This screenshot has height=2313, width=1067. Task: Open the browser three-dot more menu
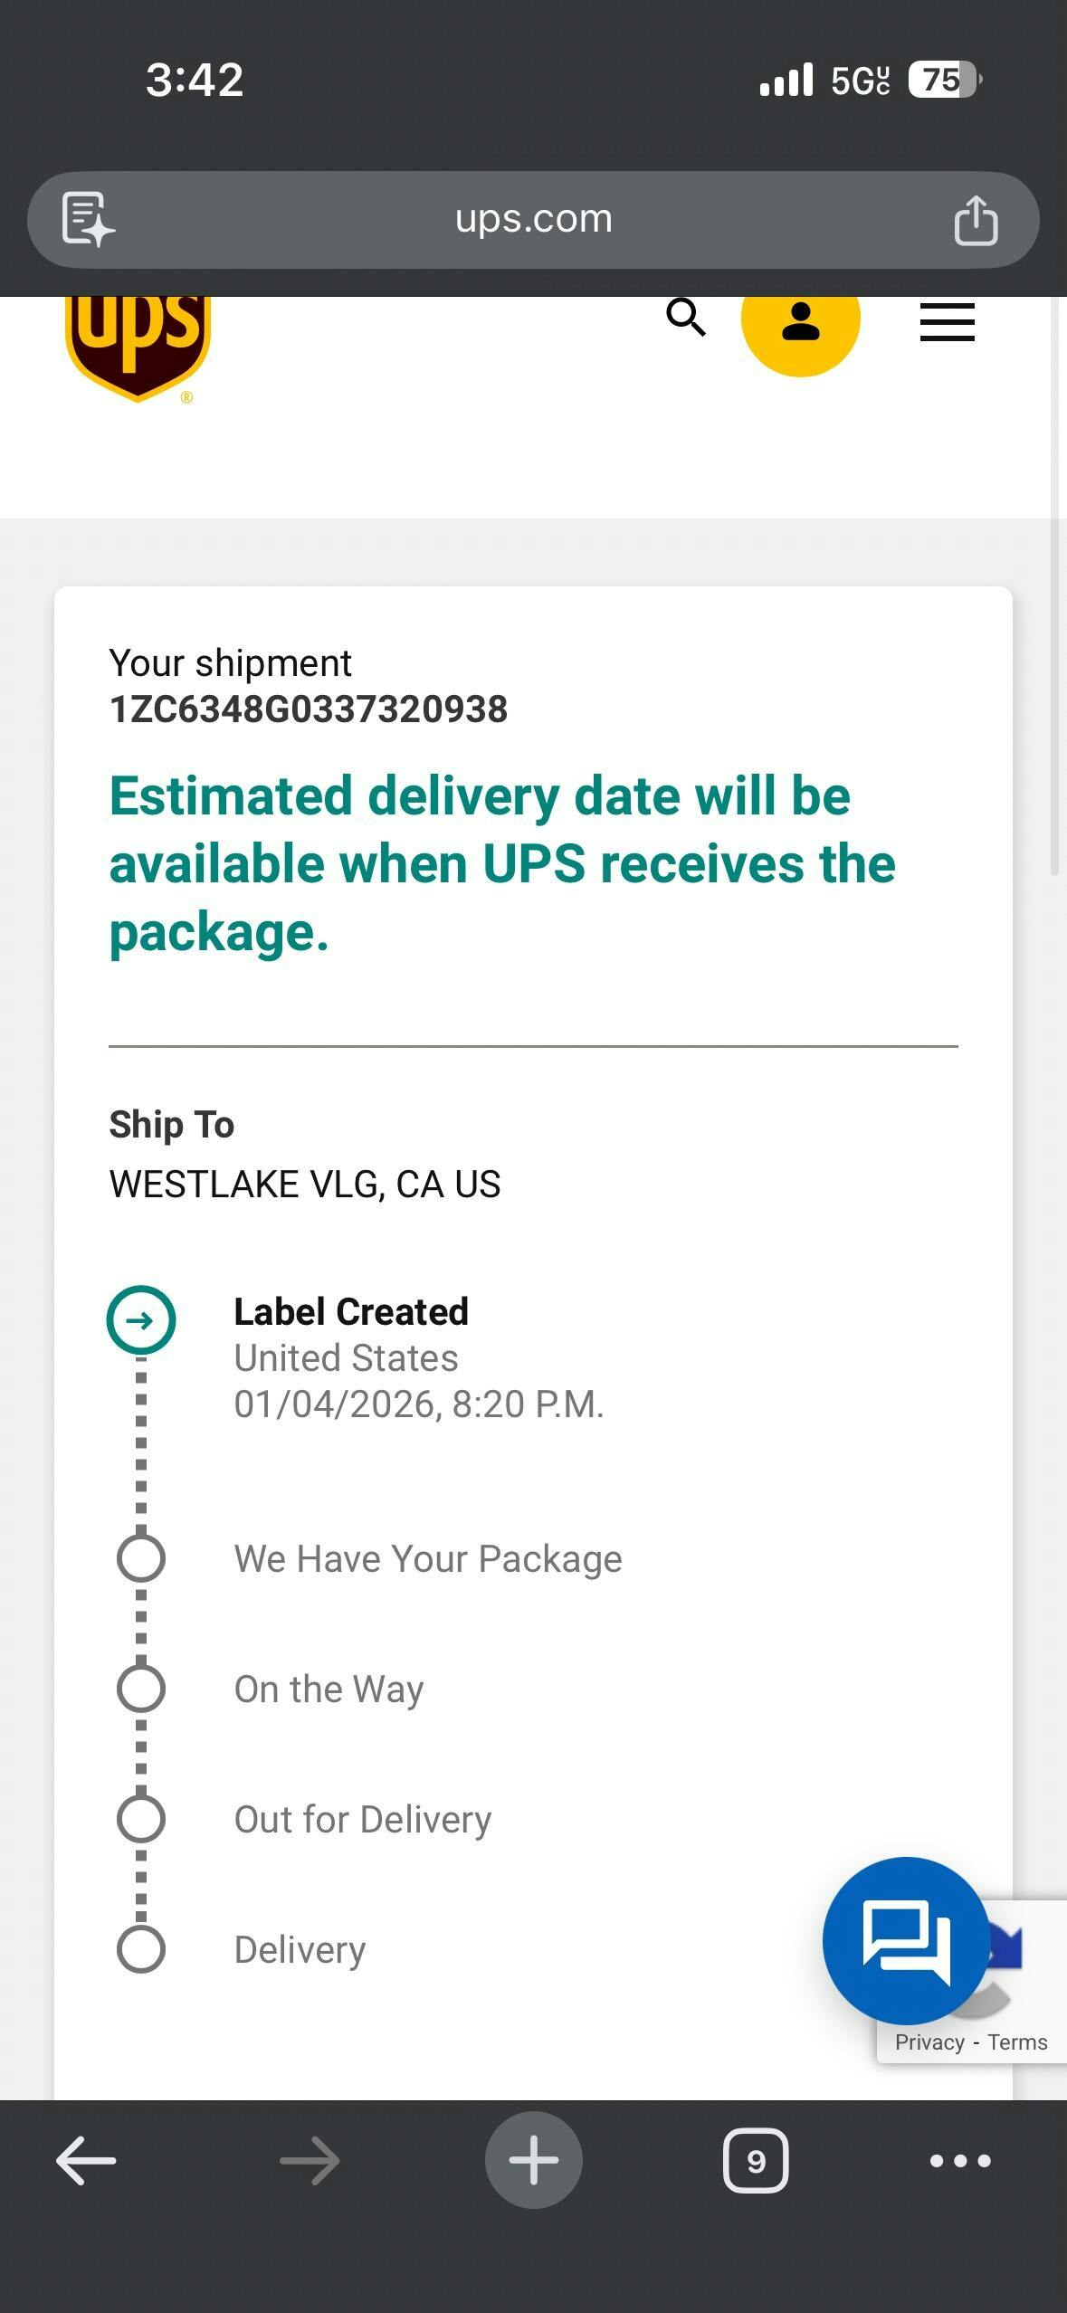[x=960, y=2160]
